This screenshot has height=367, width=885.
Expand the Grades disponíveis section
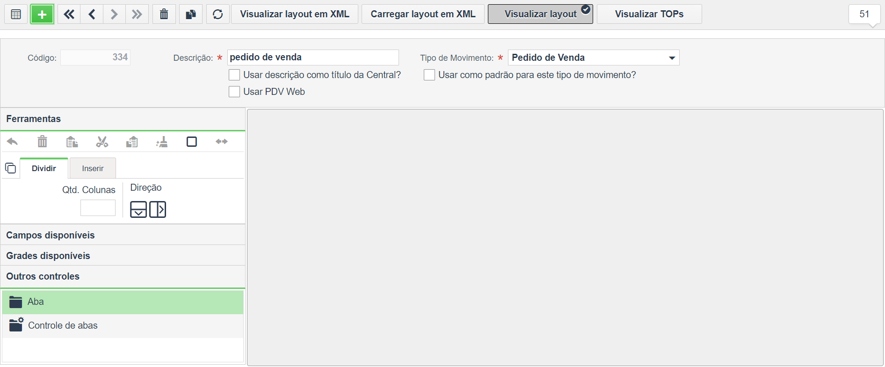(x=123, y=256)
